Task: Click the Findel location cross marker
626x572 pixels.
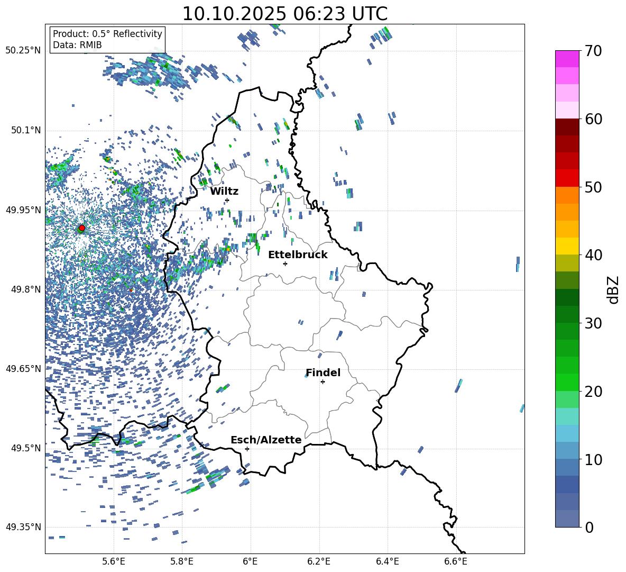Action: [x=323, y=382]
